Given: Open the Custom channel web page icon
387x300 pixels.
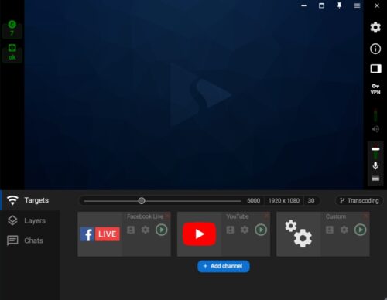Looking at the screenshot, I should 330,230.
